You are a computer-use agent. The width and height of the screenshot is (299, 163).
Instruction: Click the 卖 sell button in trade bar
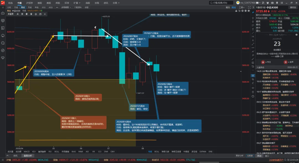[x=22, y=14]
